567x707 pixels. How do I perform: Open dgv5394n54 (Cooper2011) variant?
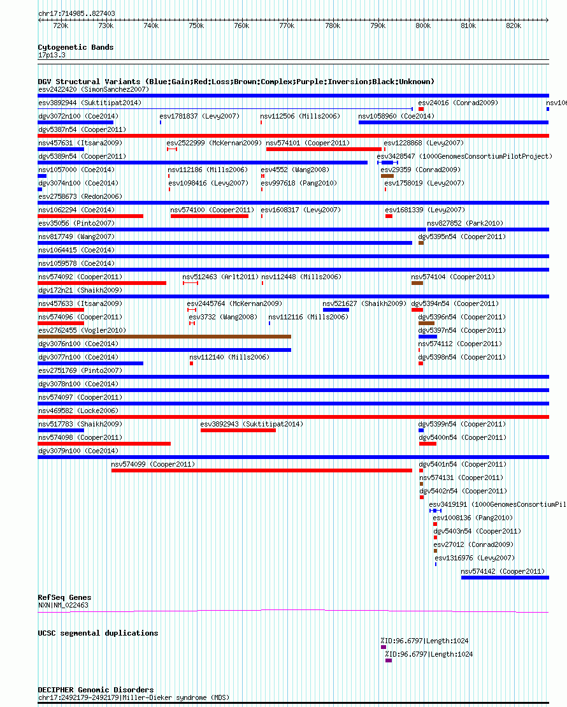point(456,304)
